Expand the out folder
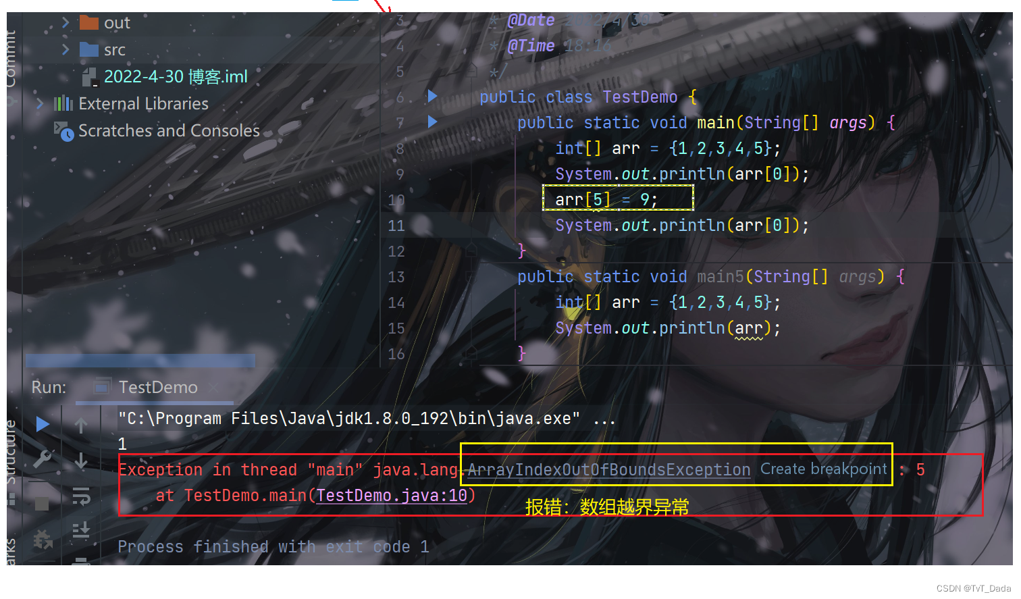The image size is (1021, 599). [x=66, y=23]
